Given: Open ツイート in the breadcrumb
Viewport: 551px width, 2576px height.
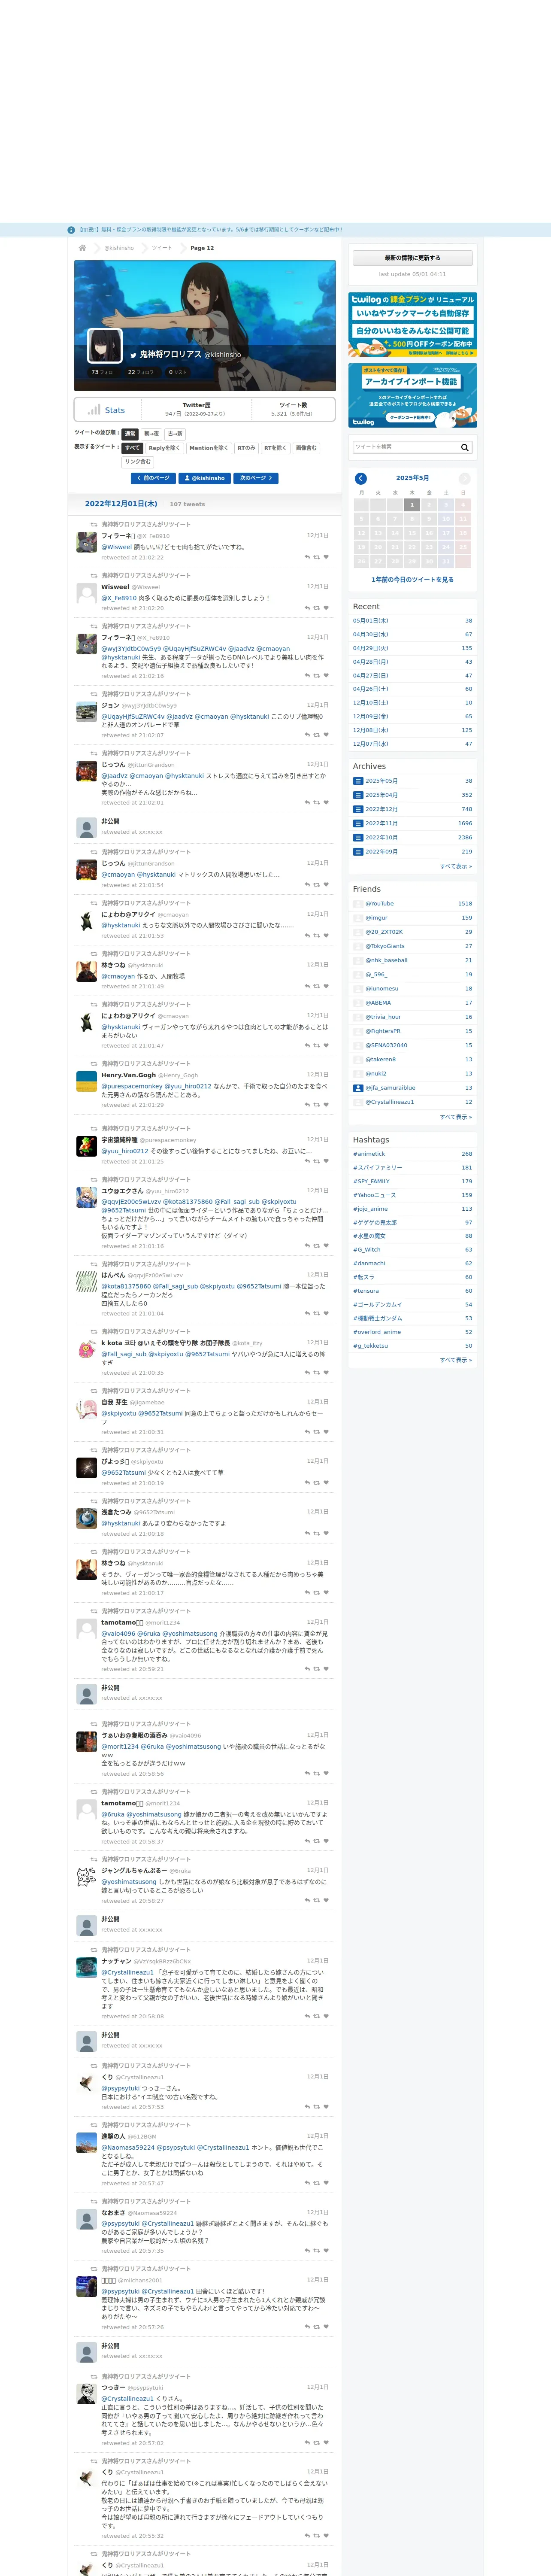Looking at the screenshot, I should (162, 248).
